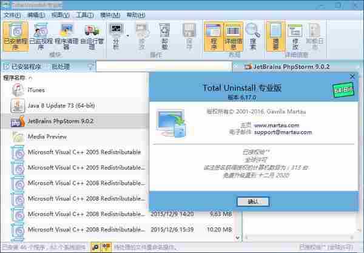Screen dimensions: 364x253
Task: Click the support@martau.com email link
Action: (x=283, y=132)
